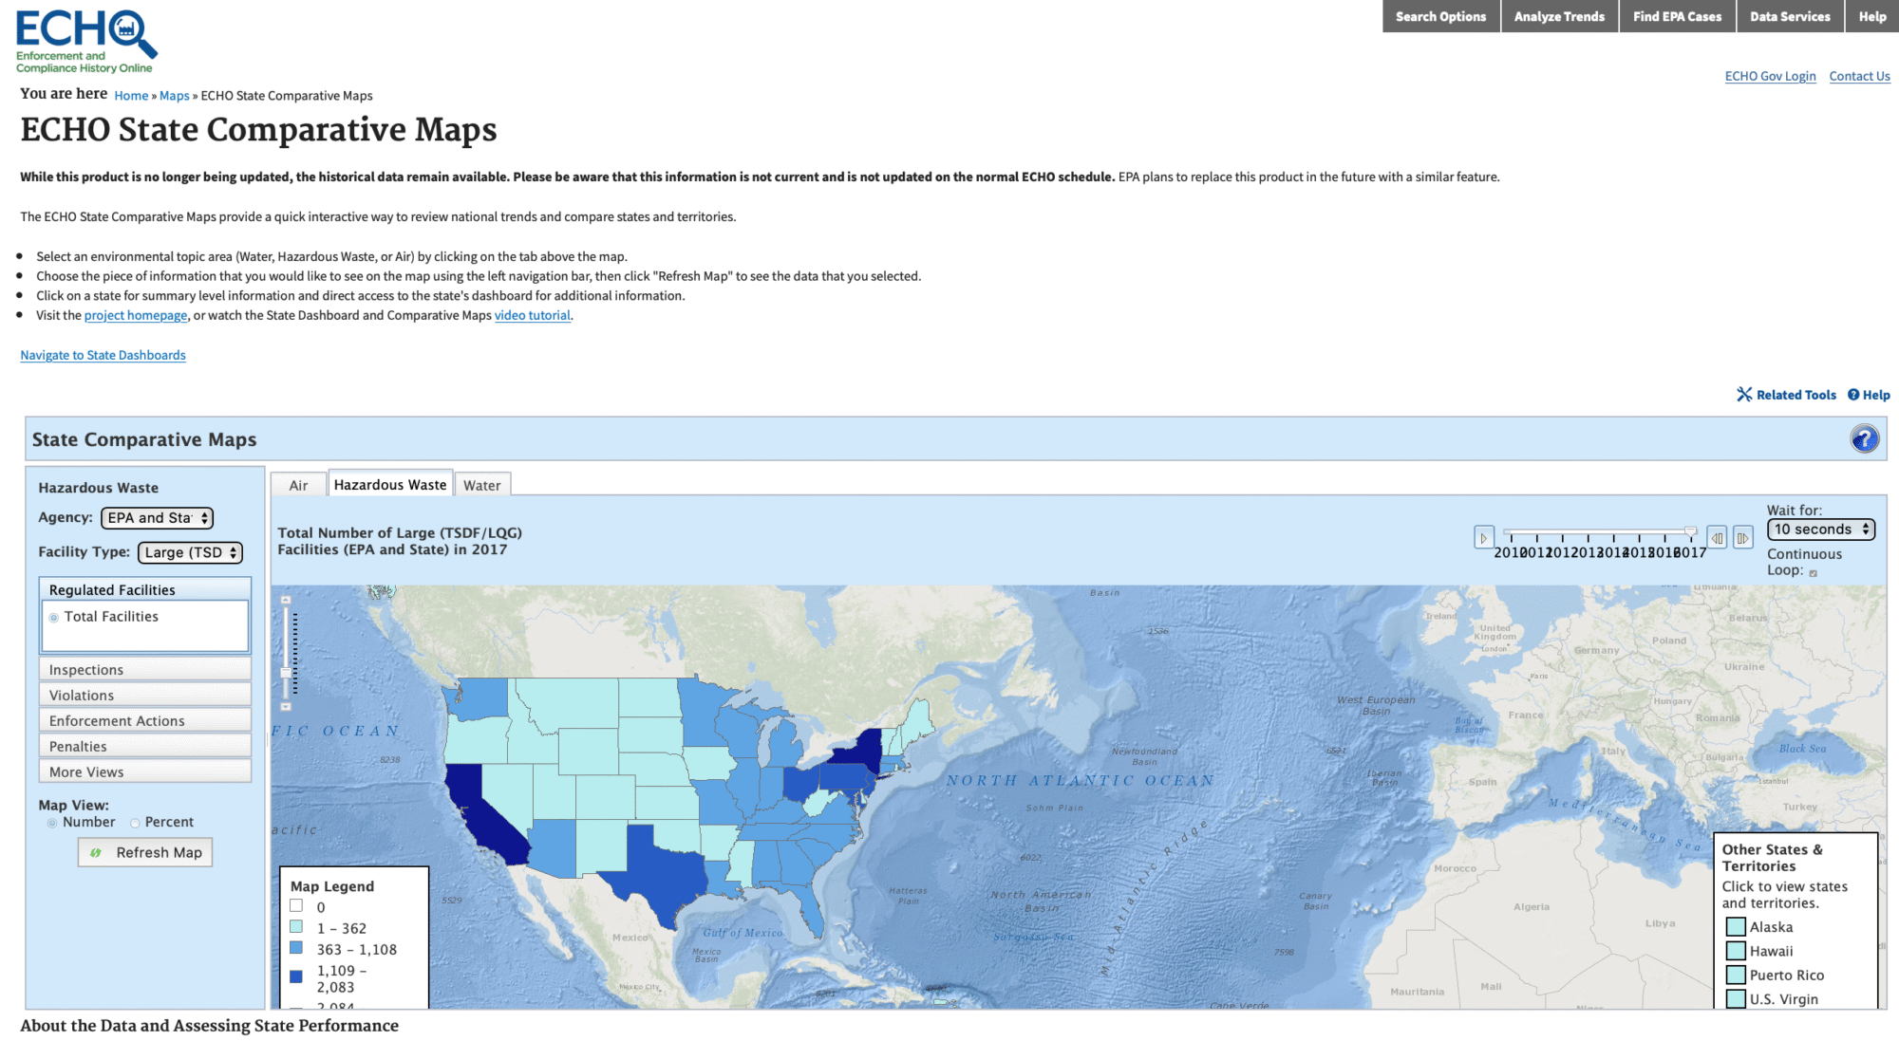Open the Wait for seconds dropdown
This screenshot has width=1899, height=1041.
1820,530
